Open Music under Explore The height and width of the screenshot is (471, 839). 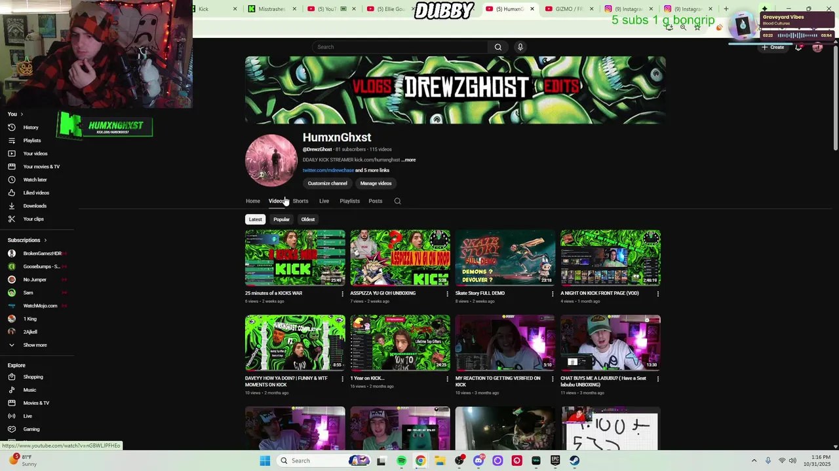29,390
